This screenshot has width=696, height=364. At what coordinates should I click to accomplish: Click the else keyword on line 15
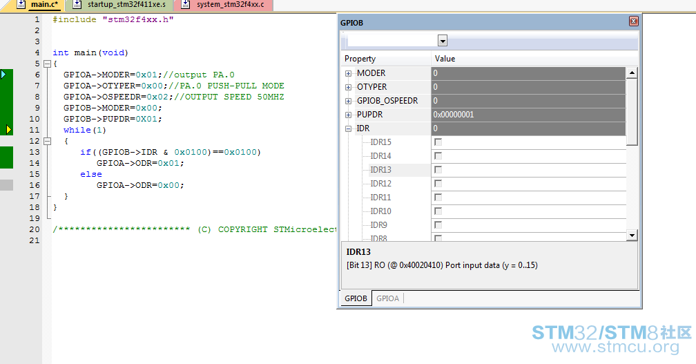91,174
